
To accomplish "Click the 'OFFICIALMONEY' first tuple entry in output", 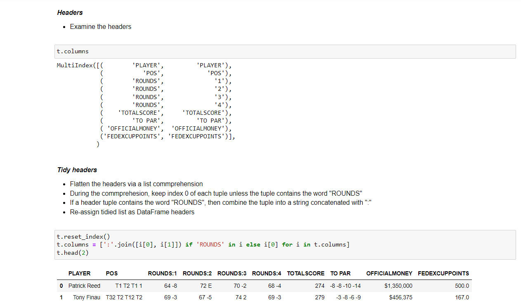I will 135,129.
